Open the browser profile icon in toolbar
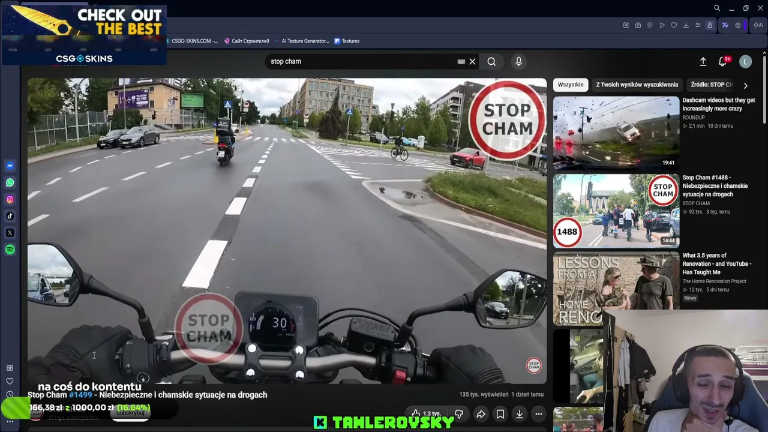Image resolution: width=768 pixels, height=432 pixels. pos(710,25)
